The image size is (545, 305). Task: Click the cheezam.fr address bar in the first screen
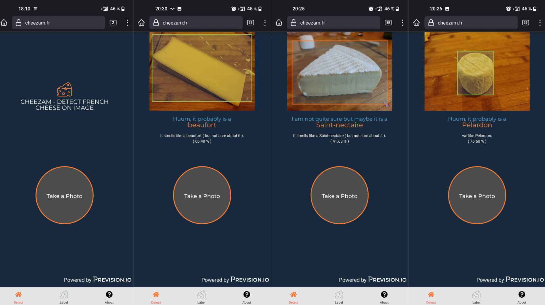[58, 23]
